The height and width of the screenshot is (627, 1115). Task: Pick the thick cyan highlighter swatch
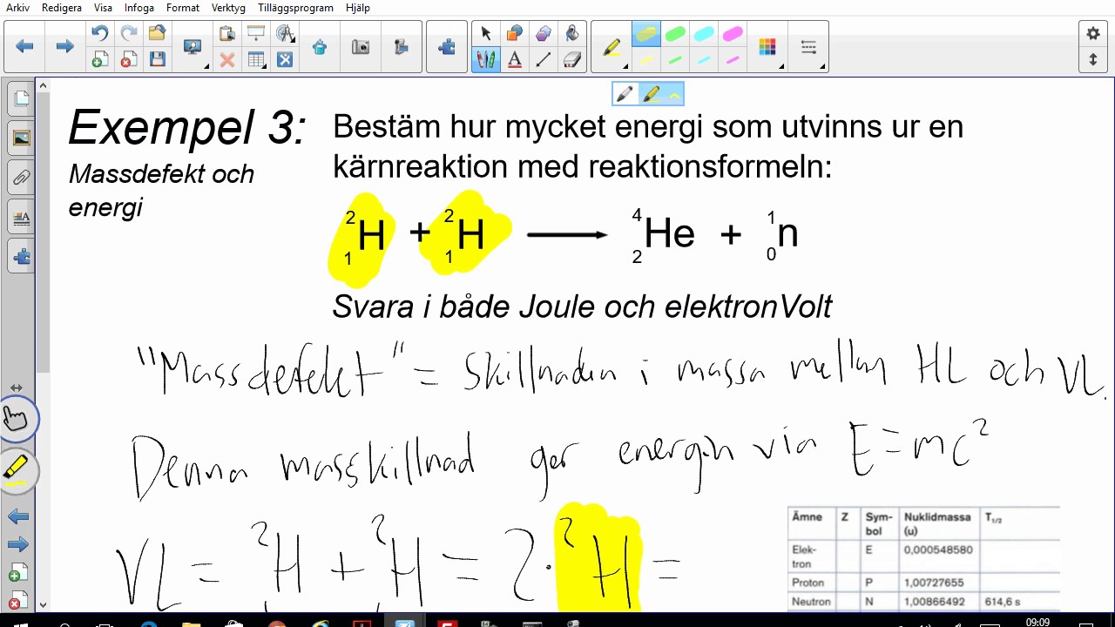(704, 34)
